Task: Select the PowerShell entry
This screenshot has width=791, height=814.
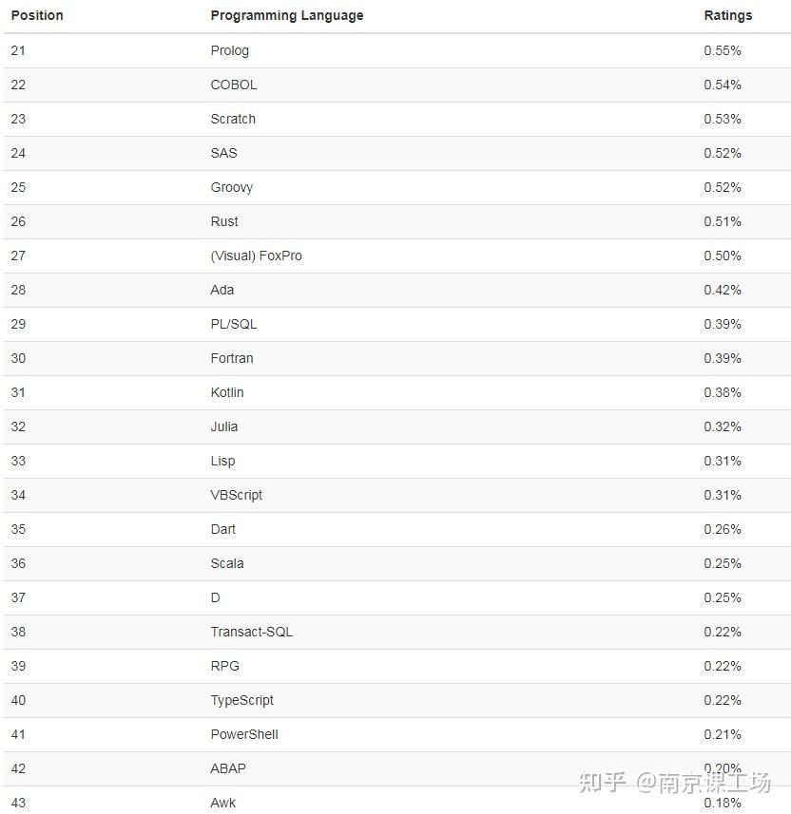Action: [244, 734]
